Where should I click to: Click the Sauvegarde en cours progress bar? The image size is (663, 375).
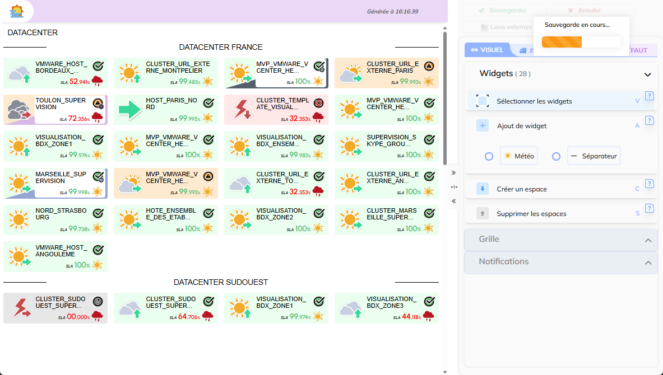click(x=581, y=42)
